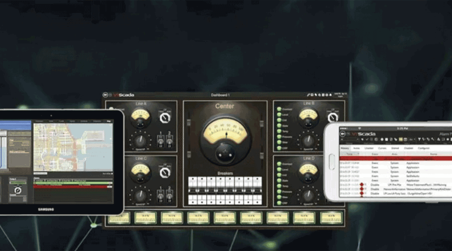Click the map view on the Samsung tablet
Viewport: 452px width, 251px height.
(x=73, y=148)
